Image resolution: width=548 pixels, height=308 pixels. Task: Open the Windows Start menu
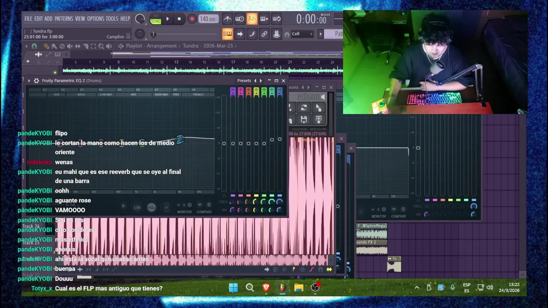pyautogui.click(x=233, y=288)
